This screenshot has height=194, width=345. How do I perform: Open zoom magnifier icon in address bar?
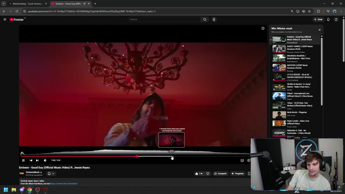(x=292, y=11)
